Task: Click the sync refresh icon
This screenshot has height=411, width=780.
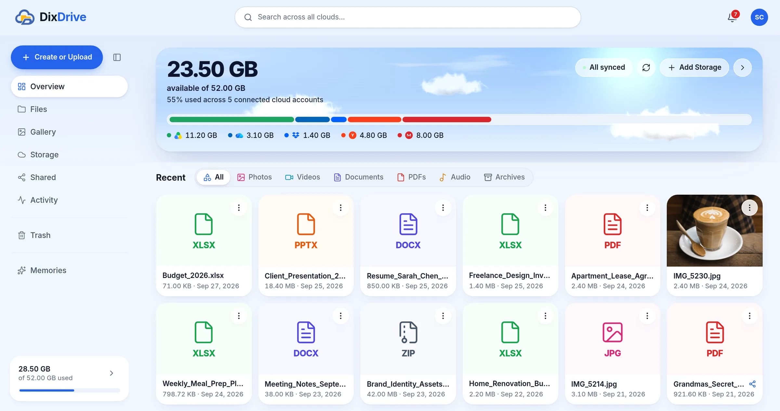Action: click(646, 67)
